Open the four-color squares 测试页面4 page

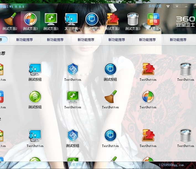point(153,22)
